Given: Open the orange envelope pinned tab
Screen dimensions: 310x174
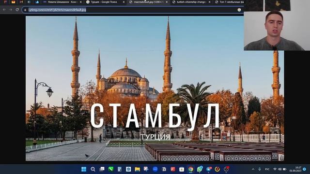Looking at the screenshot, I should [x=13, y=2].
